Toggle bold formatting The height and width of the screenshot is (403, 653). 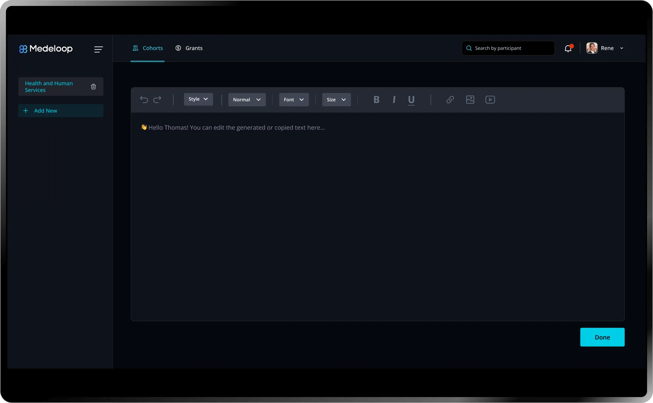coord(376,99)
